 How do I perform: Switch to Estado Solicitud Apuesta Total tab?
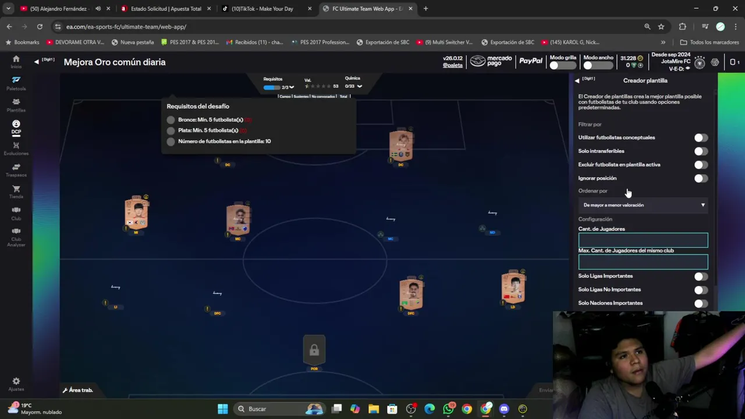166,9
